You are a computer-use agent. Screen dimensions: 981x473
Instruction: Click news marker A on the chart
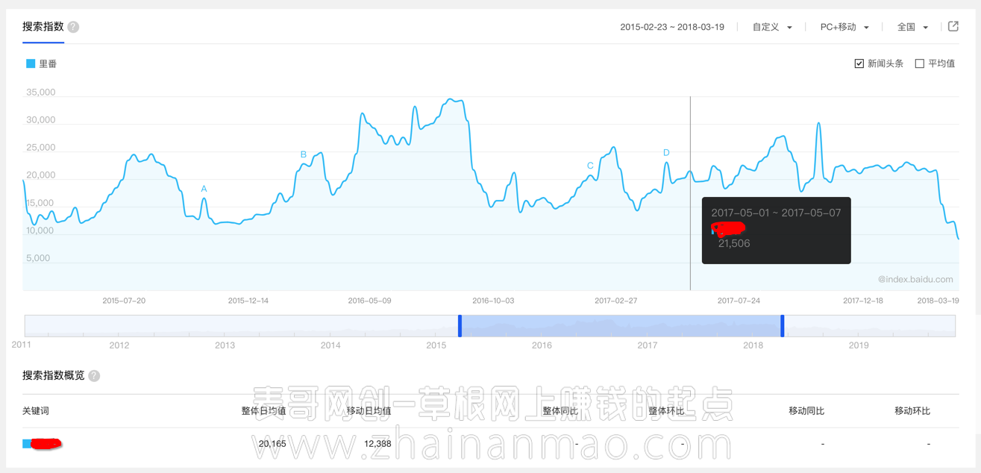coord(204,189)
